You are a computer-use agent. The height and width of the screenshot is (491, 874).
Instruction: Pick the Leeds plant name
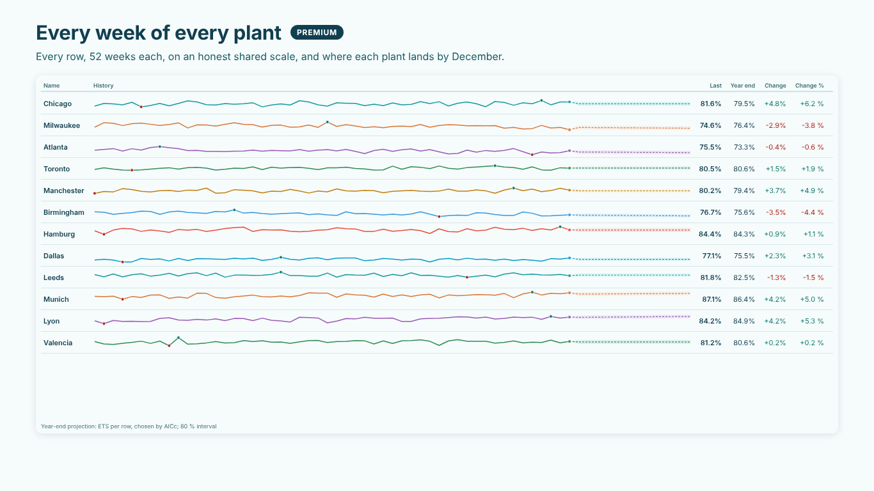pos(54,277)
